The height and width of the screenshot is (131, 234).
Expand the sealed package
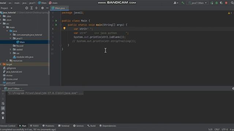click(10, 49)
